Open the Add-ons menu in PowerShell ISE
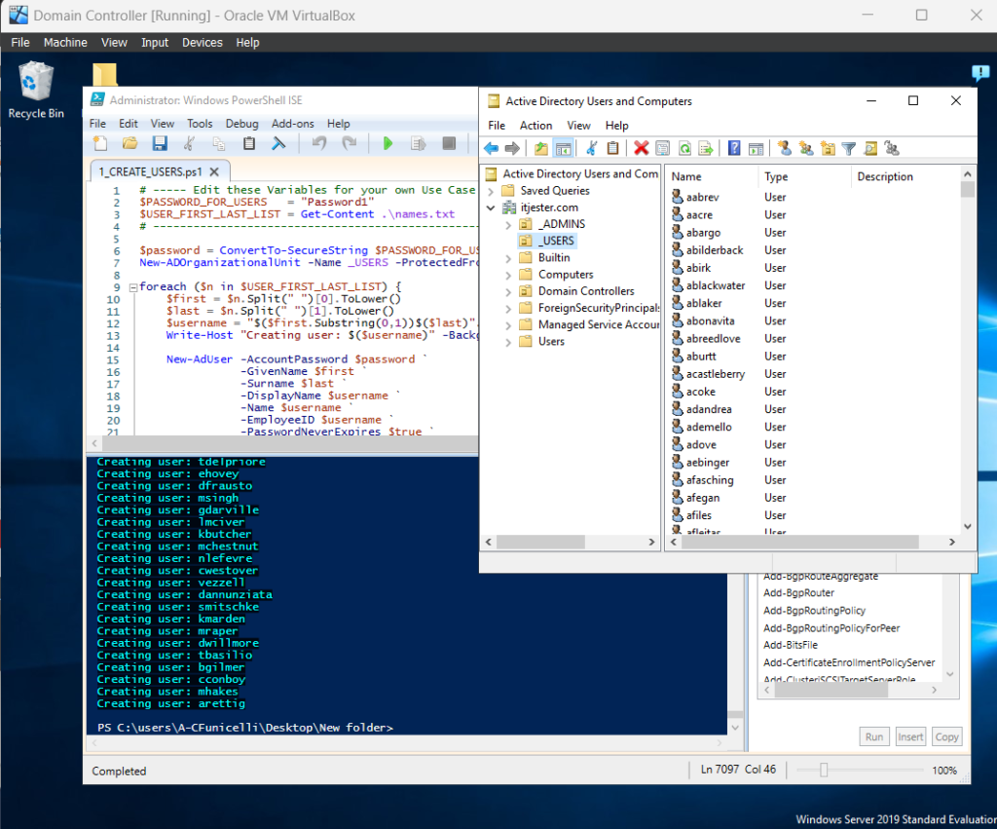 (x=292, y=124)
